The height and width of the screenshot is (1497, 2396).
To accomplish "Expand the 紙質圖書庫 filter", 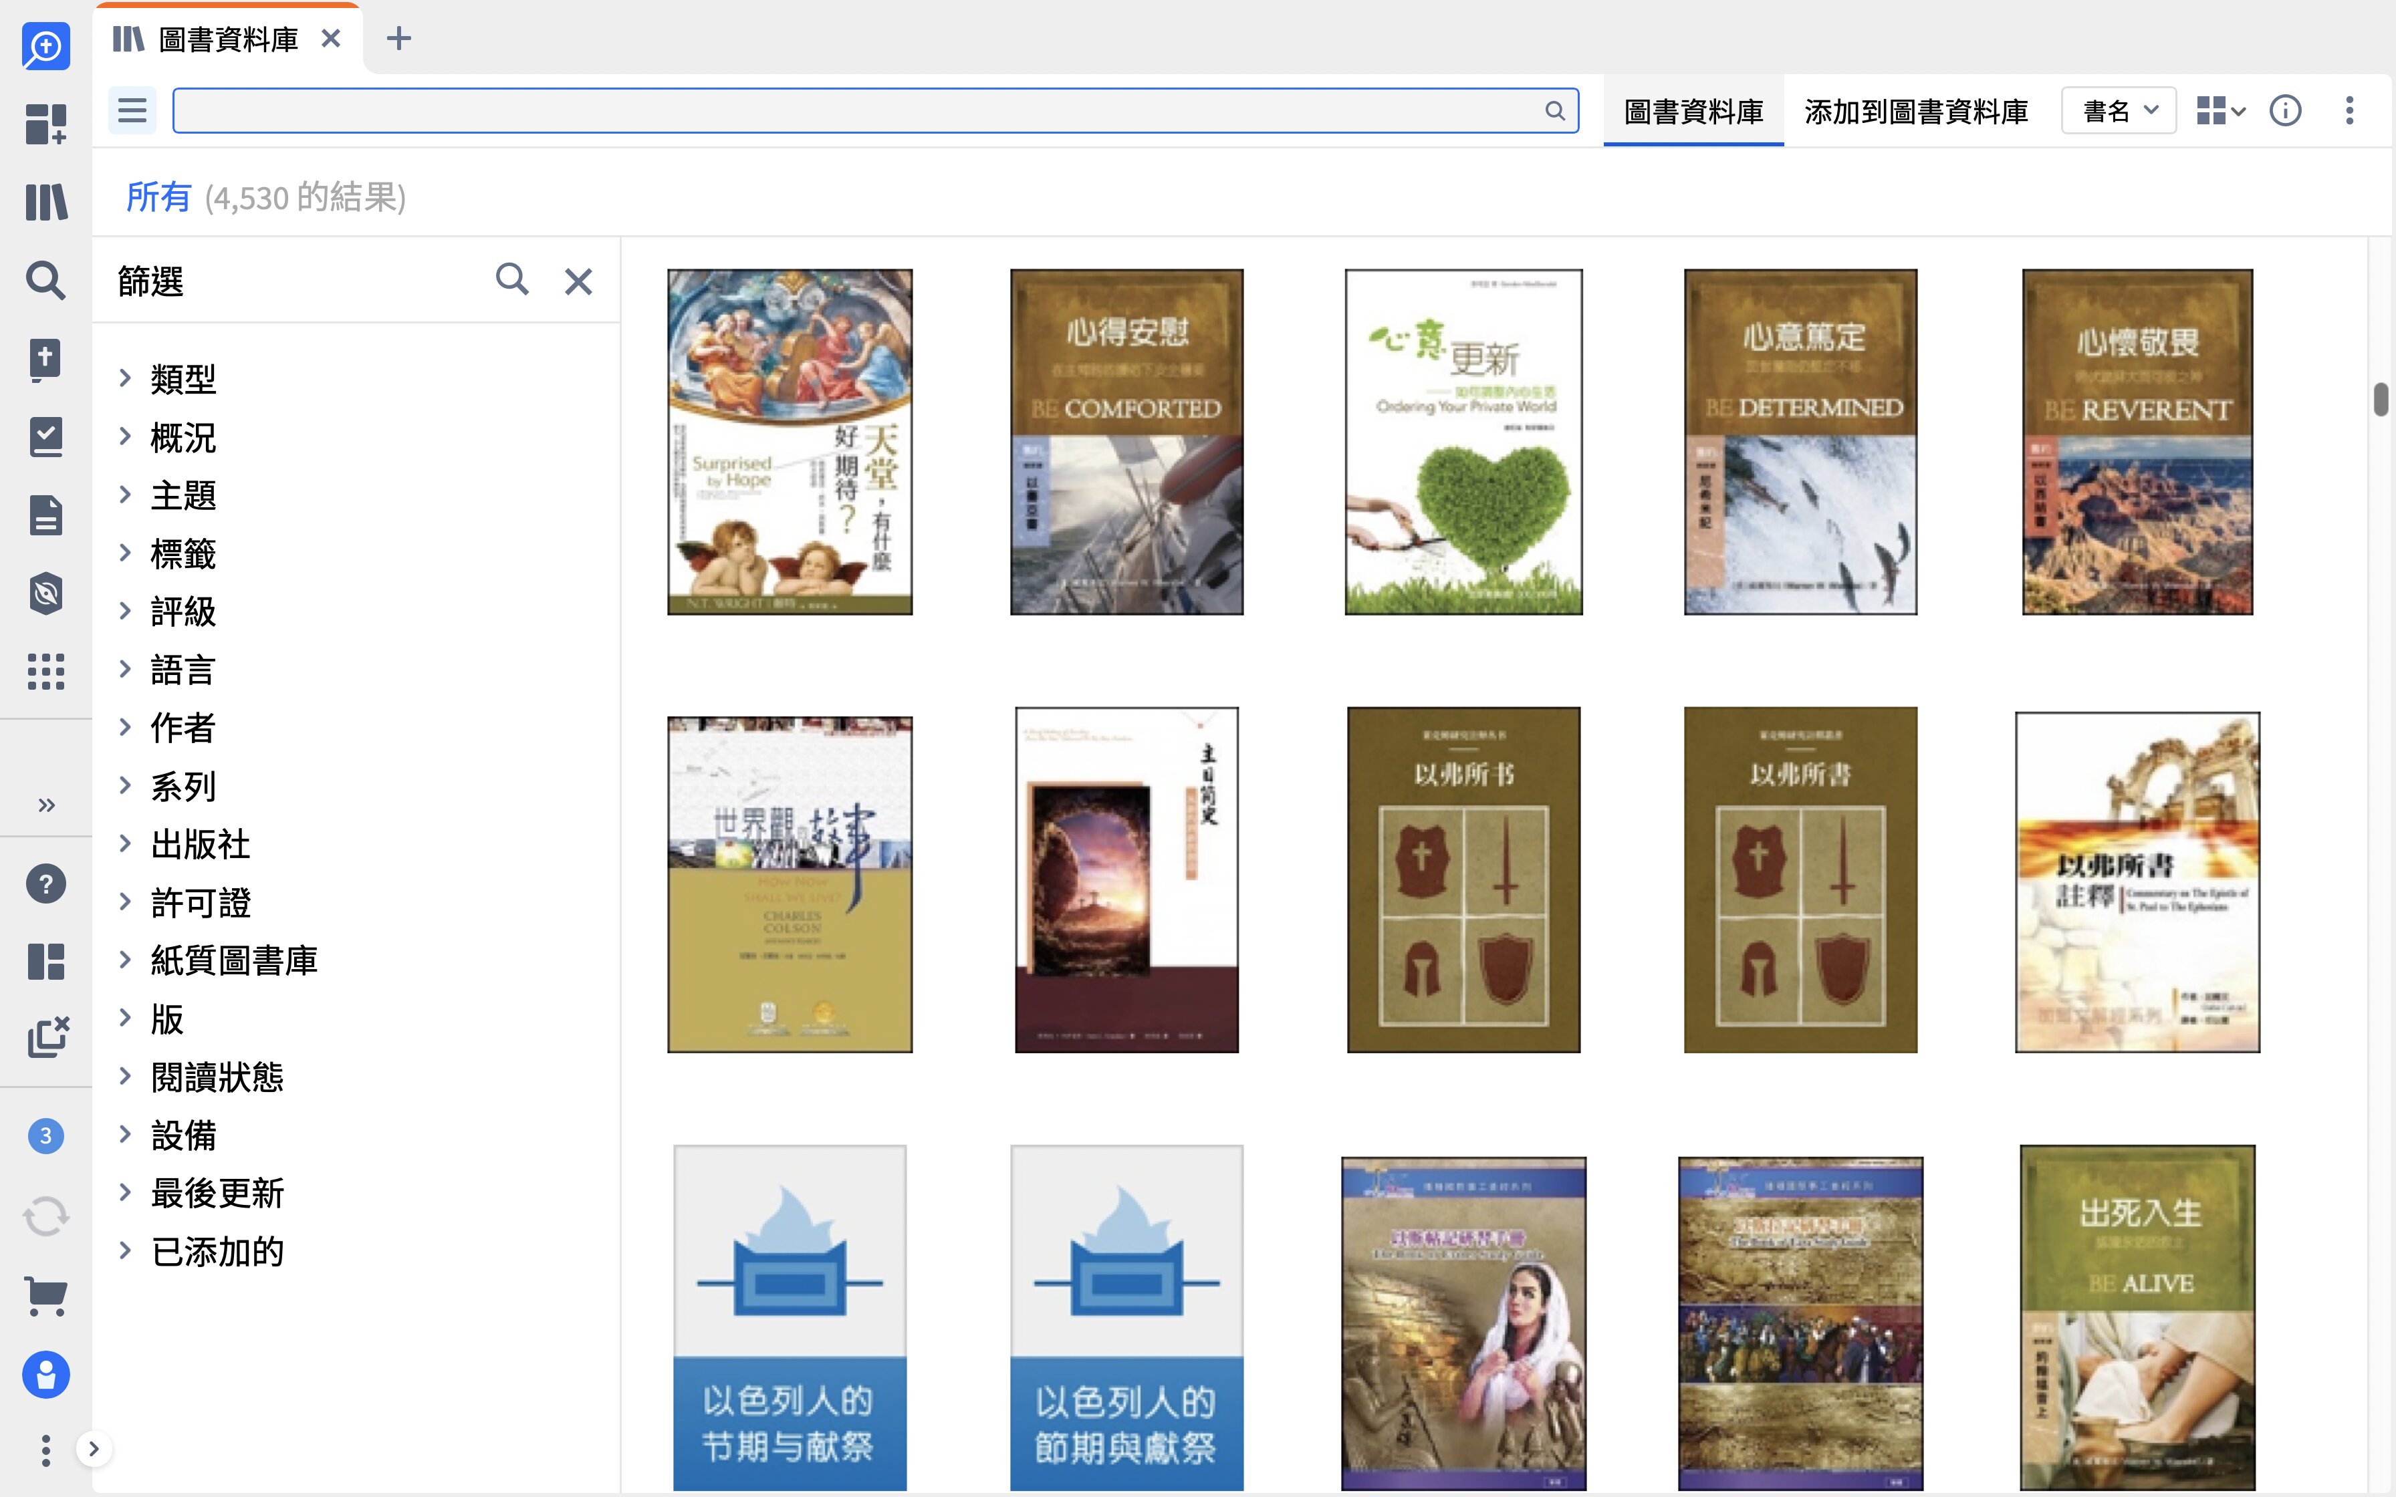I will click(x=125, y=960).
